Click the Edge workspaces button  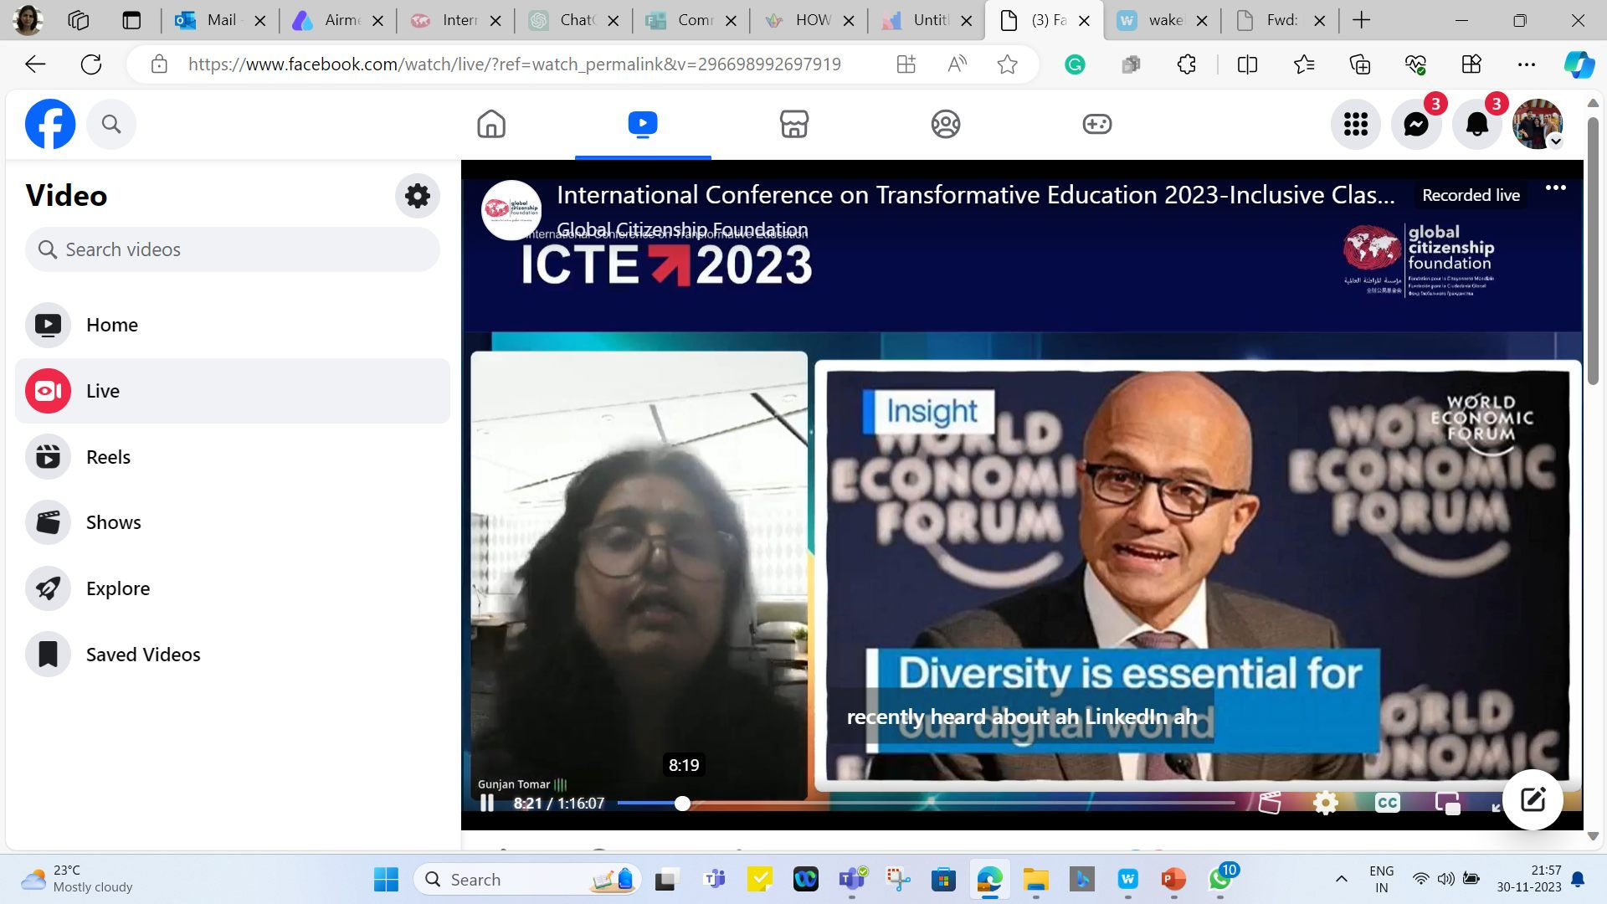click(78, 20)
